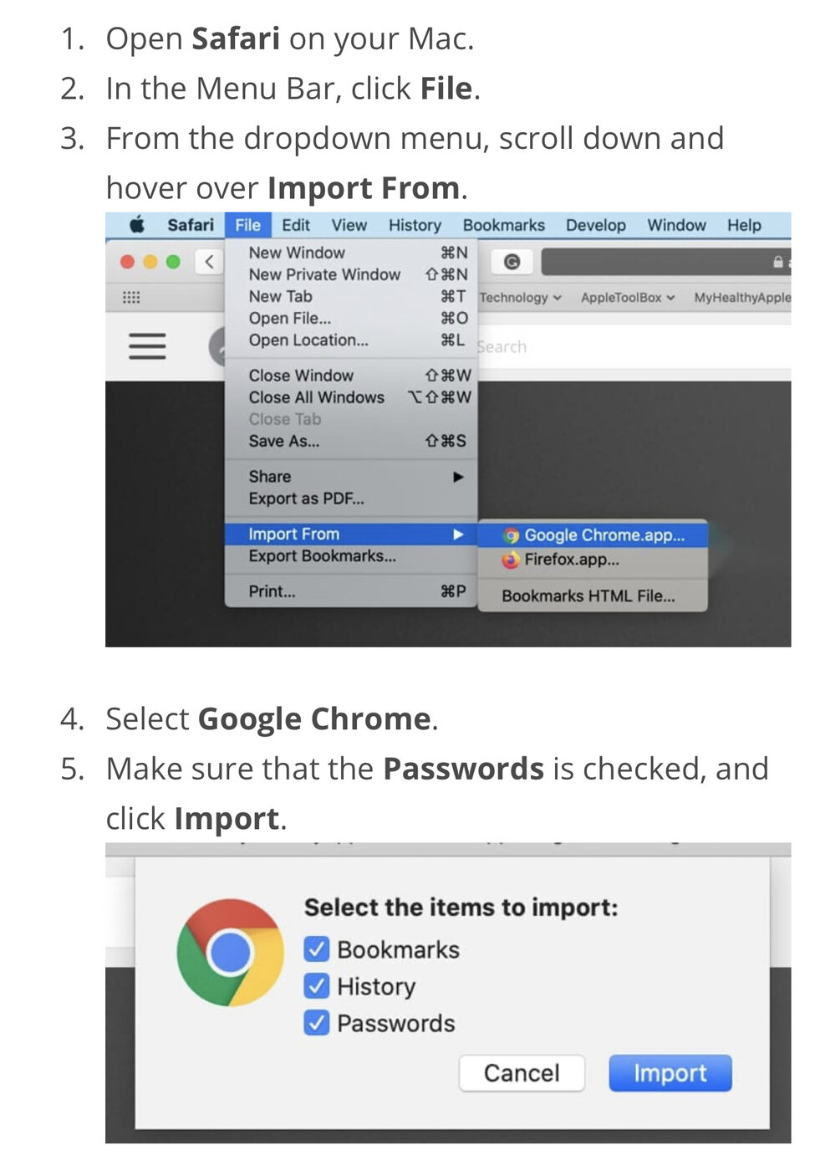Screen dimensions: 820x1171
Task: Open the hamburger menu on the webpage
Action: pos(147,345)
